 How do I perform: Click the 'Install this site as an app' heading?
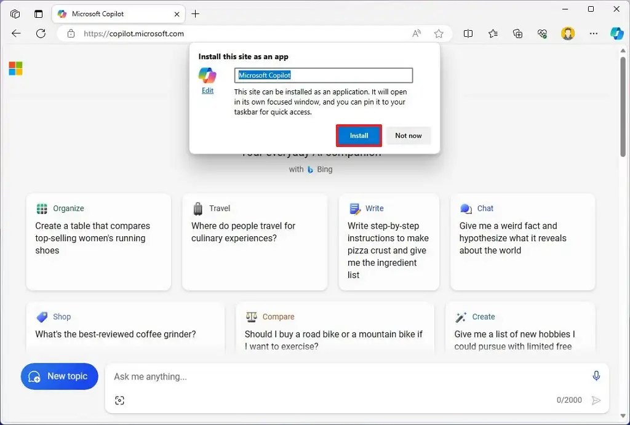pyautogui.click(x=244, y=57)
